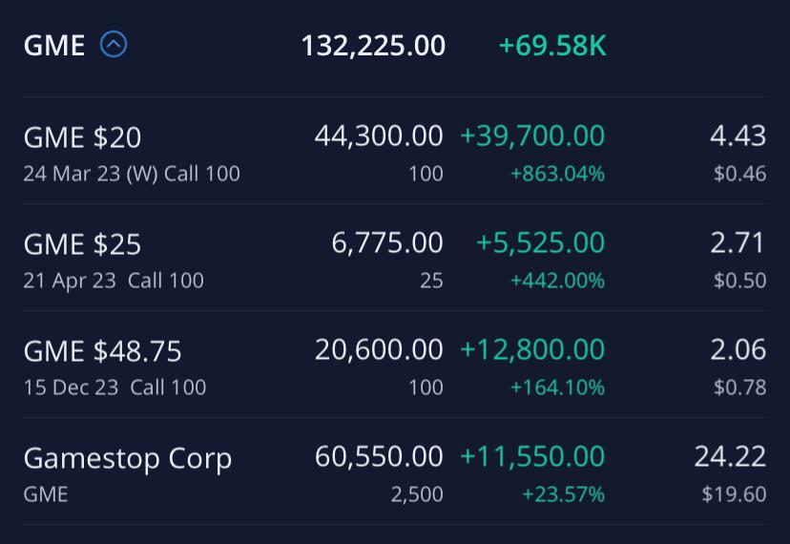Viewport: 790px width, 544px height.
Task: Click the +69.58K total gain figure
Action: [x=552, y=45]
